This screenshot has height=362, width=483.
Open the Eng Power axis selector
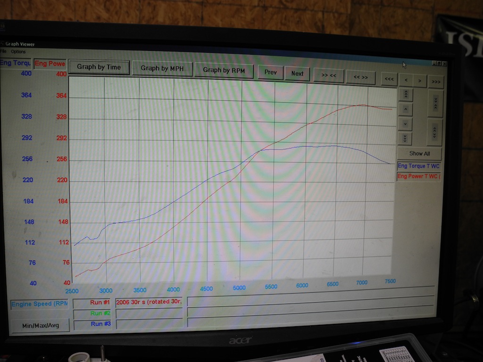(50, 64)
